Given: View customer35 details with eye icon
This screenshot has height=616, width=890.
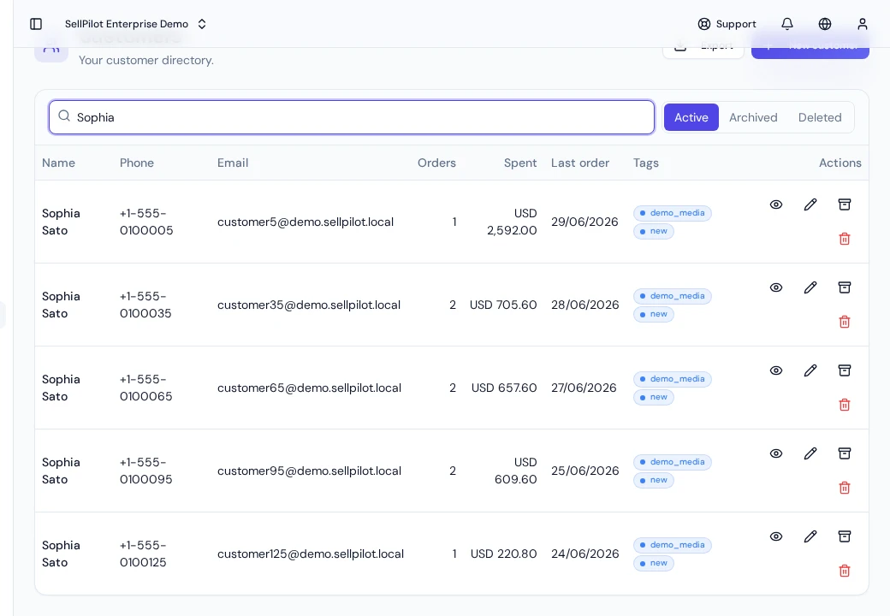Looking at the screenshot, I should [776, 287].
